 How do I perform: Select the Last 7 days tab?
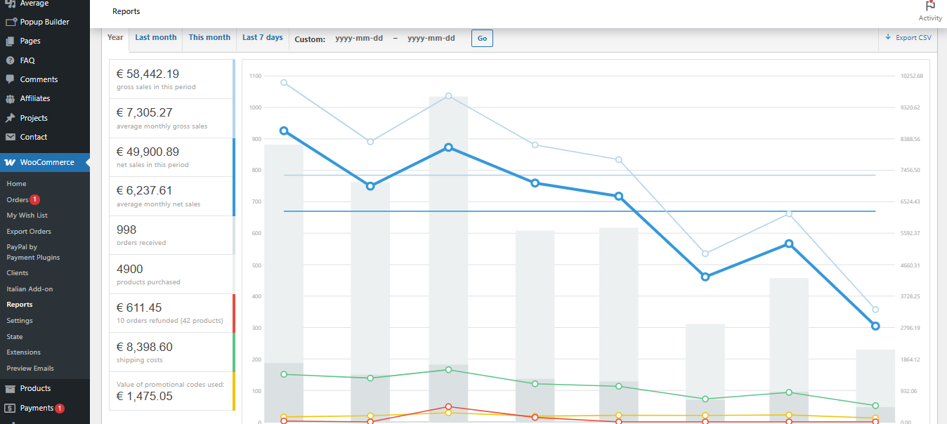263,38
